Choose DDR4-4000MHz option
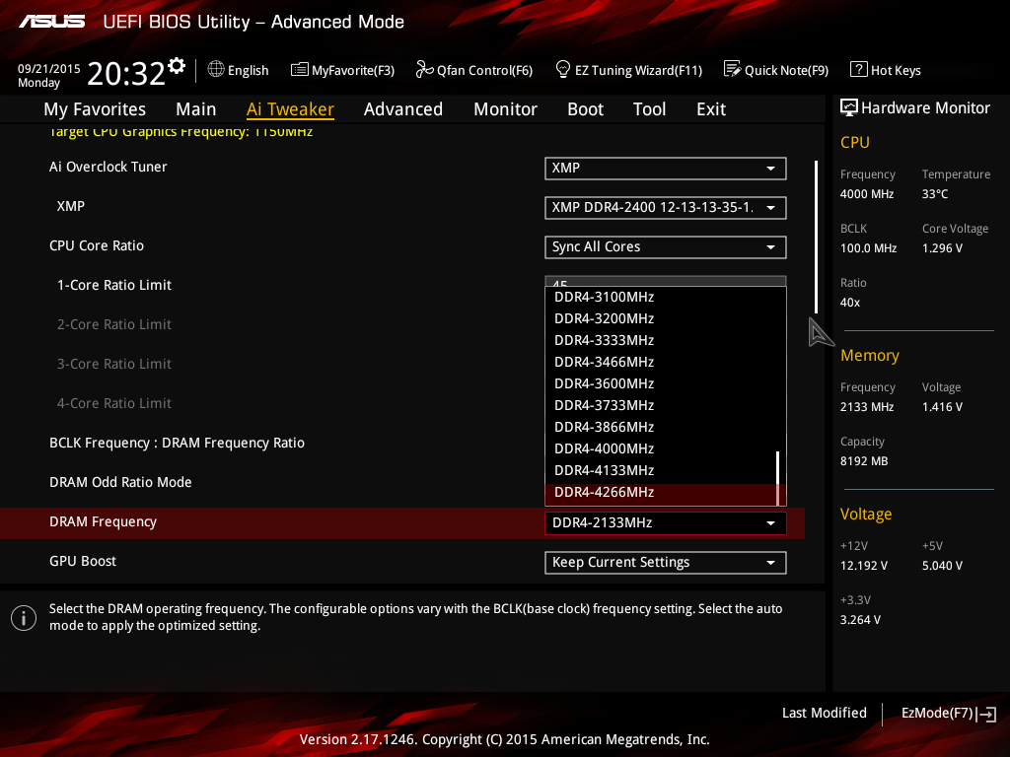The width and height of the screenshot is (1010, 757). pyautogui.click(x=661, y=448)
